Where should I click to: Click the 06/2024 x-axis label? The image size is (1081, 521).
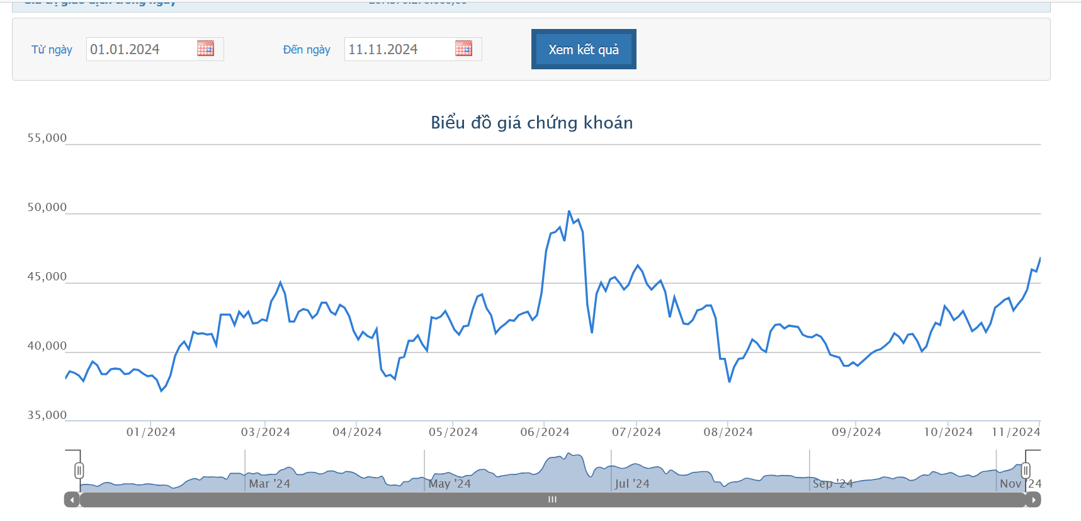pyautogui.click(x=545, y=432)
